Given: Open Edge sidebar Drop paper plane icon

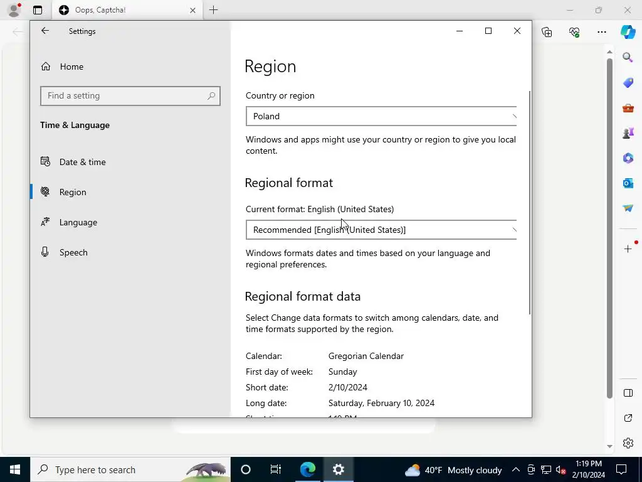Looking at the screenshot, I should pyautogui.click(x=628, y=208).
